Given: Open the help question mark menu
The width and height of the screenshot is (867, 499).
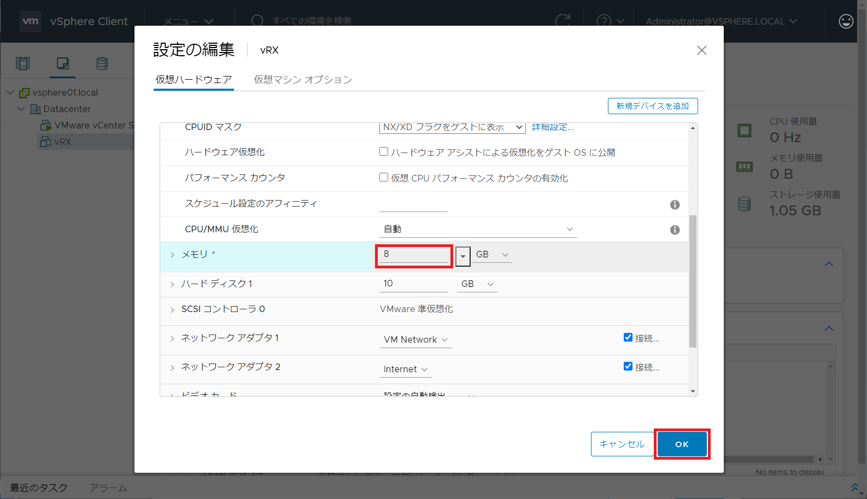Looking at the screenshot, I should (610, 21).
